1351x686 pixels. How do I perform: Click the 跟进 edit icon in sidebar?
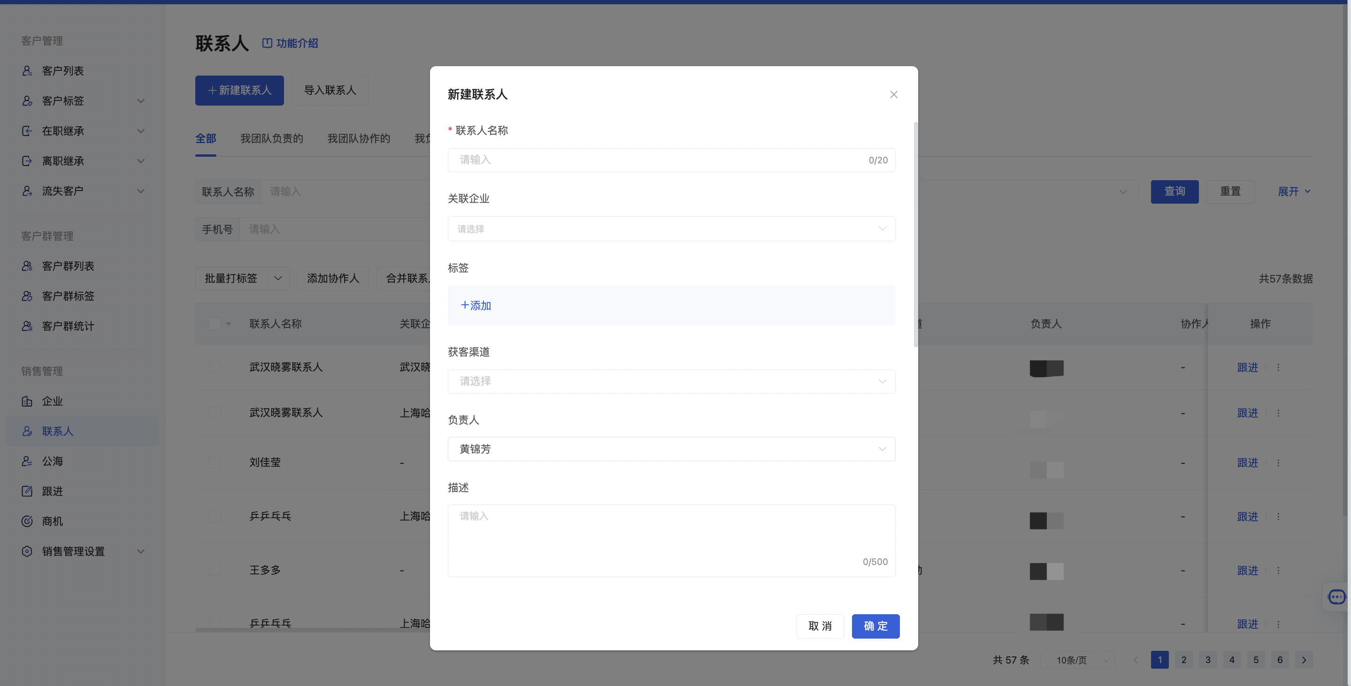coord(27,491)
